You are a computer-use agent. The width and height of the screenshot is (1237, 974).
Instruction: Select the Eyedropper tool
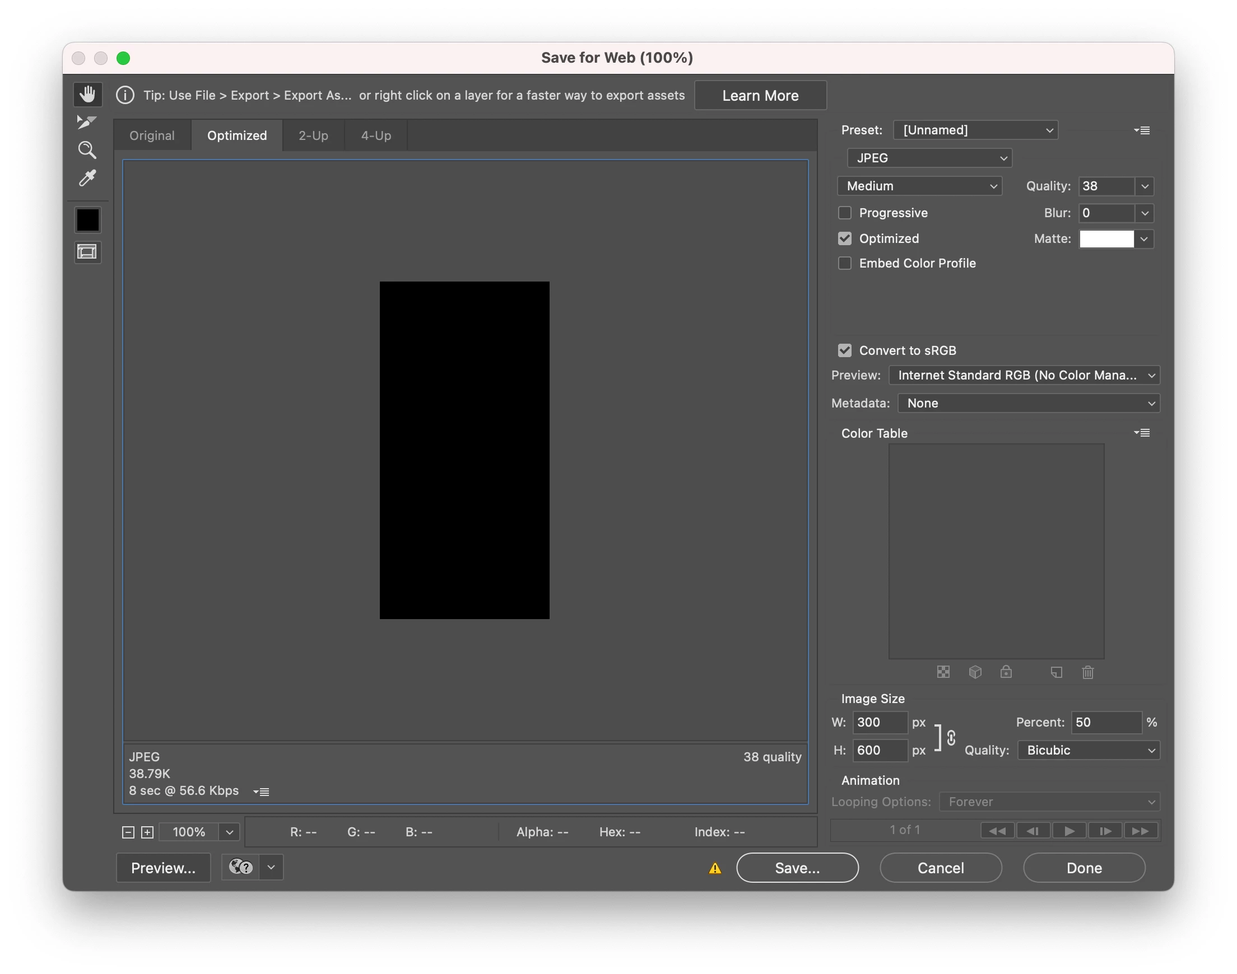(x=87, y=179)
